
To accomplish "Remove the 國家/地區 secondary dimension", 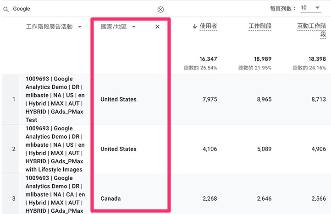I will coord(158,27).
